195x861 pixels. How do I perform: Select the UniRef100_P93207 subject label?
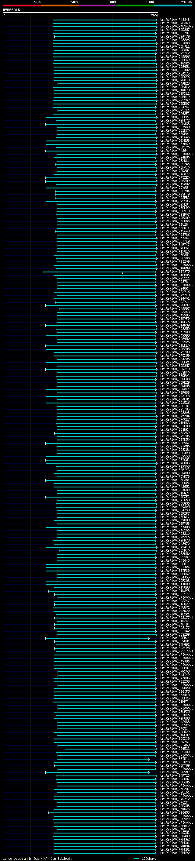175,100
